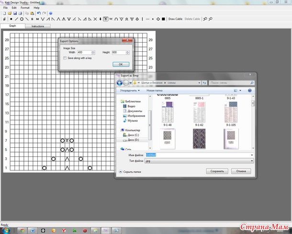Click the New document toolbar icon

(4, 13)
